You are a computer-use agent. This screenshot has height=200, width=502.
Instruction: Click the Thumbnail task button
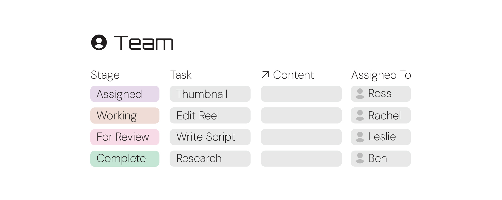pyautogui.click(x=210, y=94)
